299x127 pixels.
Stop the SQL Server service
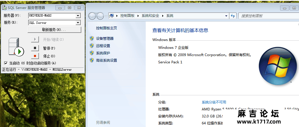(x=35, y=56)
